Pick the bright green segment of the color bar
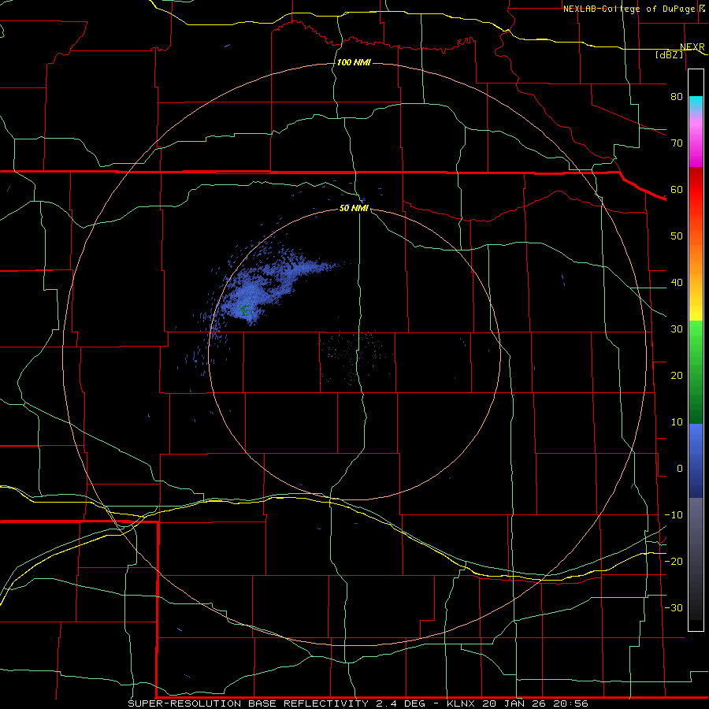Image resolution: width=709 pixels, height=709 pixels. (696, 335)
